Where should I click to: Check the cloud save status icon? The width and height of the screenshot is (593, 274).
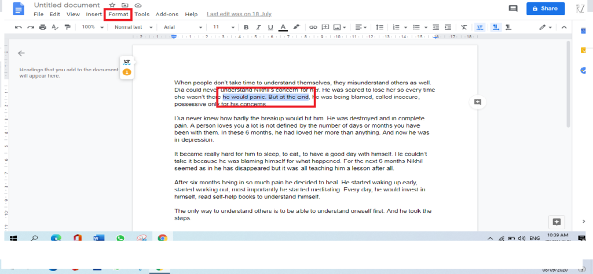click(x=138, y=5)
